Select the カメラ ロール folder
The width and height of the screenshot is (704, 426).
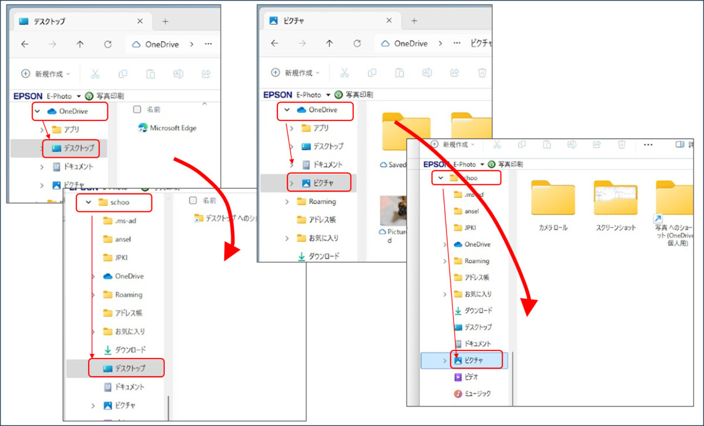point(553,205)
